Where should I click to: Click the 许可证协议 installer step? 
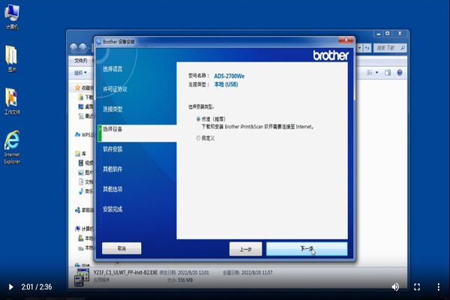coord(115,89)
